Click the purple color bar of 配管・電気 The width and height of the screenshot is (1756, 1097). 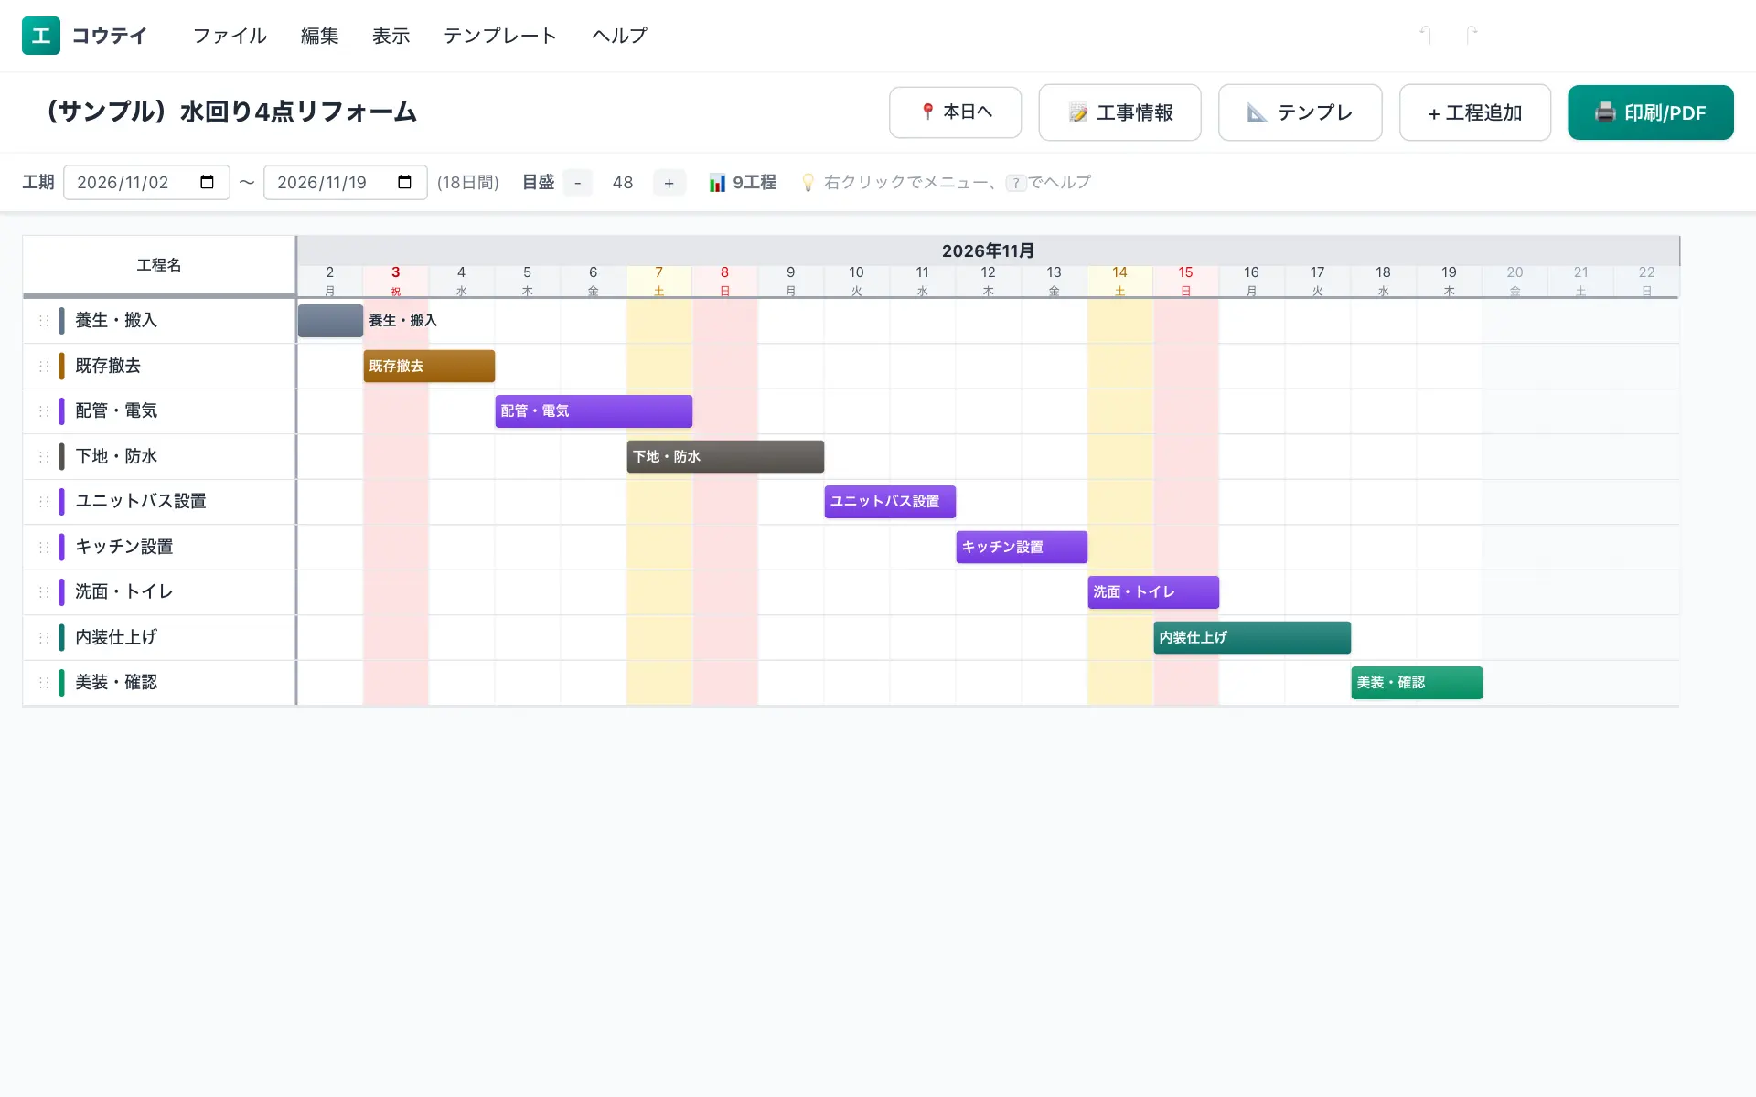61,411
